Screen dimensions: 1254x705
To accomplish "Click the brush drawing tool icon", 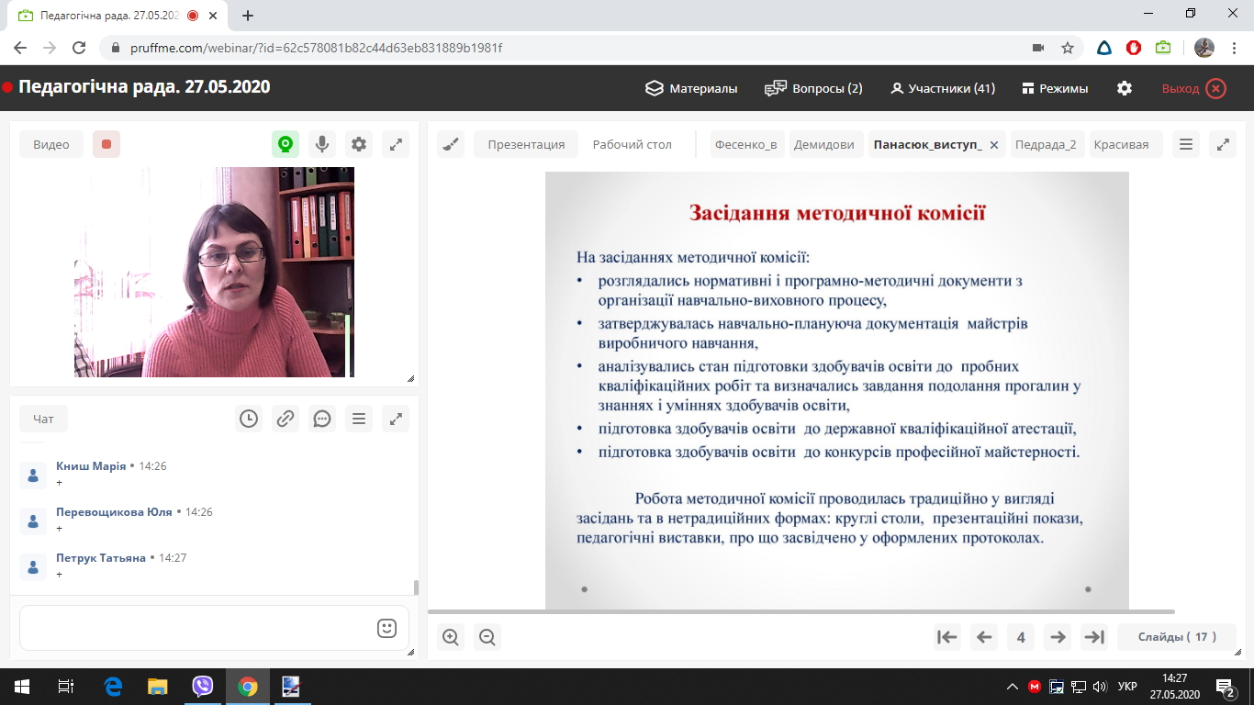I will (451, 144).
